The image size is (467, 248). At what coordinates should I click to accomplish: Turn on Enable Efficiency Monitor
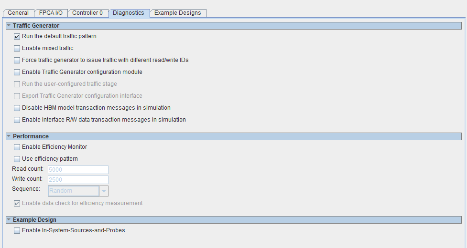(17, 147)
